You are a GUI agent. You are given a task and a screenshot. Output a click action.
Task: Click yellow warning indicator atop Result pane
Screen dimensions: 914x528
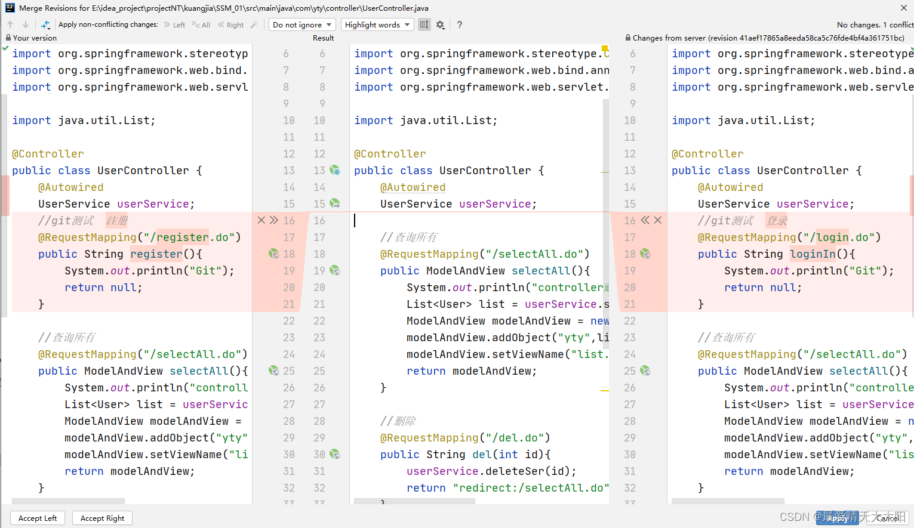click(605, 48)
